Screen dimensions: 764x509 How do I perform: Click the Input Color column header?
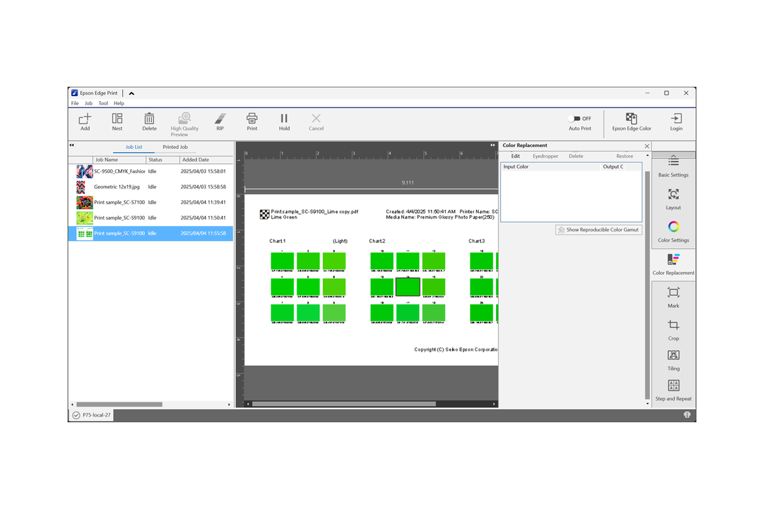tap(551, 167)
